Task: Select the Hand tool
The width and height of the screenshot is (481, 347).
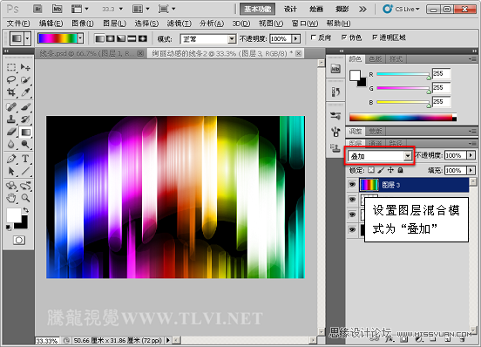Action: (11, 198)
